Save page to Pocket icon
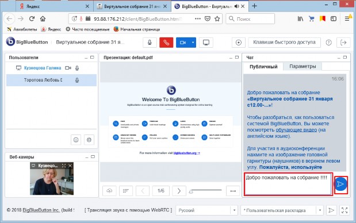 coord(208,19)
